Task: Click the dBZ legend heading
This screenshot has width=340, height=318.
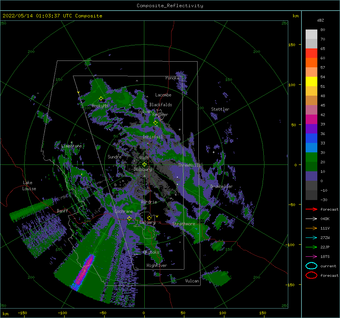Action: [x=320, y=20]
